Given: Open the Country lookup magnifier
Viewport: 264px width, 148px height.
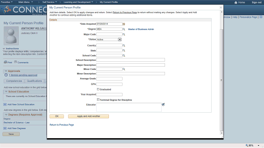Looking at the screenshot, I should 124,46.
